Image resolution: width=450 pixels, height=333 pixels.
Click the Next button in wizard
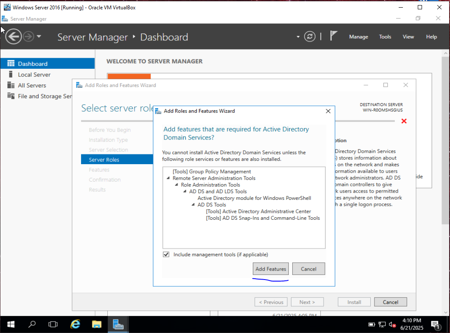307,302
